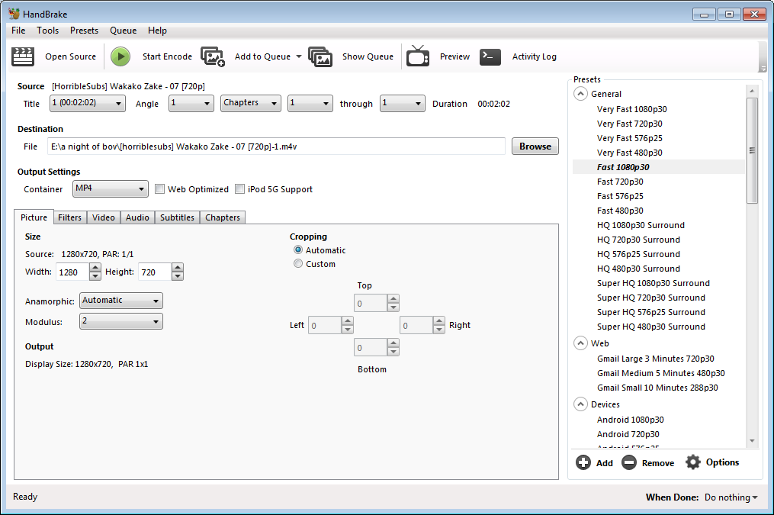Select the Gmail Large 3 Minutes 720p30 preset

(656, 359)
